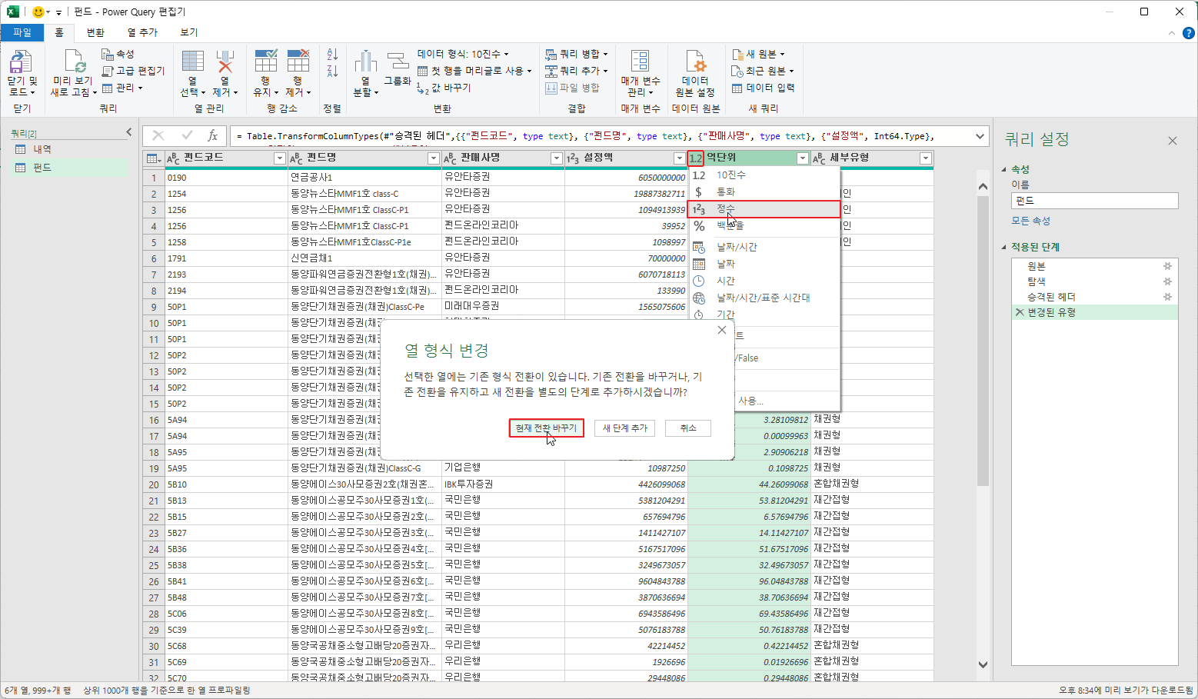This screenshot has height=699, width=1198.
Task: Click the 모든 속성 link
Action: [x=1030, y=221]
